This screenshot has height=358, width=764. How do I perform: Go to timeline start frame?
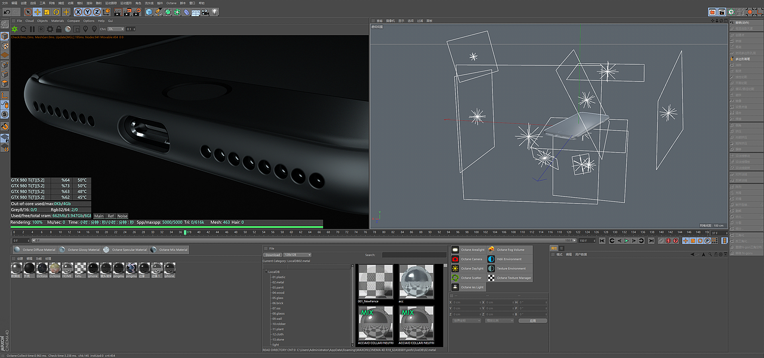602,241
